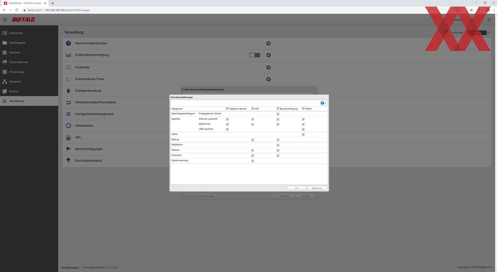Open gear settings for E-Mail-Benachrichtigung
Image resolution: width=497 pixels, height=272 pixels.
tap(268, 55)
